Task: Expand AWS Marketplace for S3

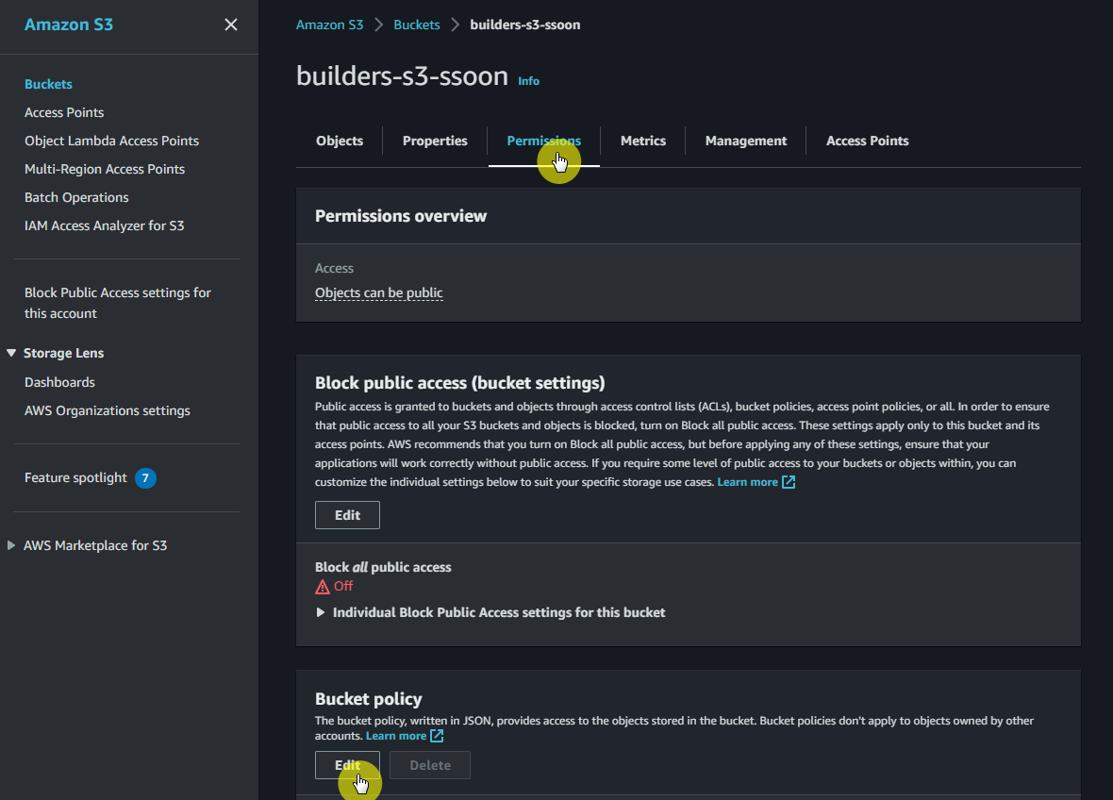Action: tap(11, 545)
